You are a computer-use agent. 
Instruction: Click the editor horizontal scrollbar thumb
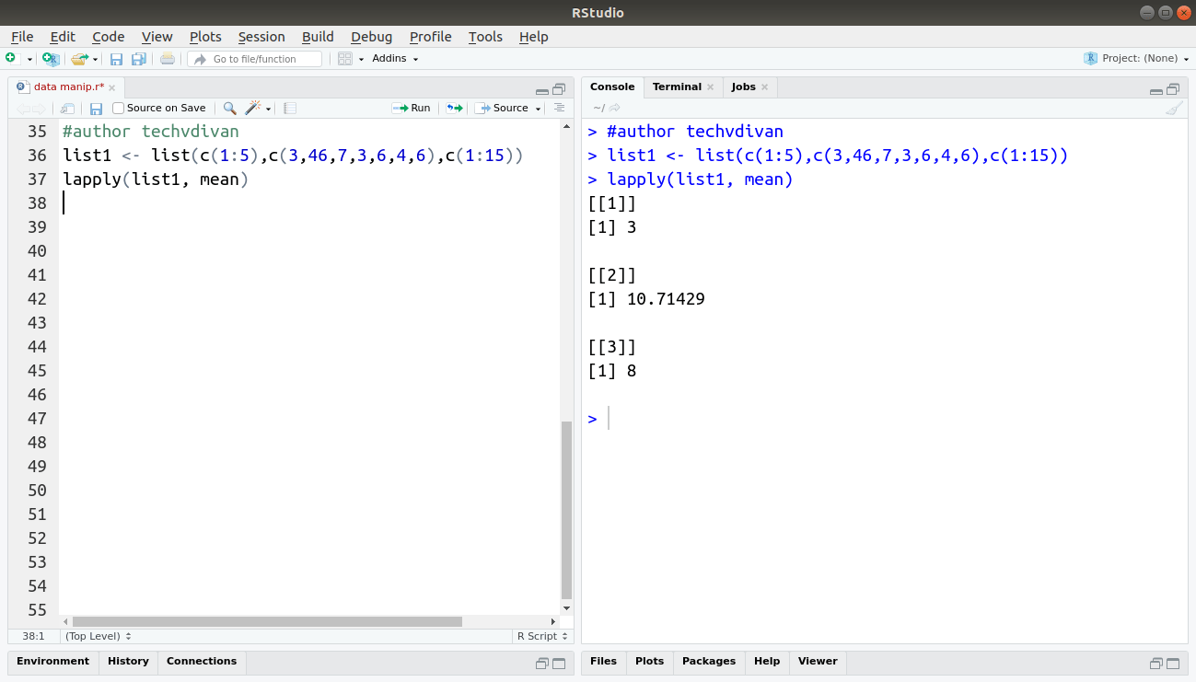click(267, 621)
